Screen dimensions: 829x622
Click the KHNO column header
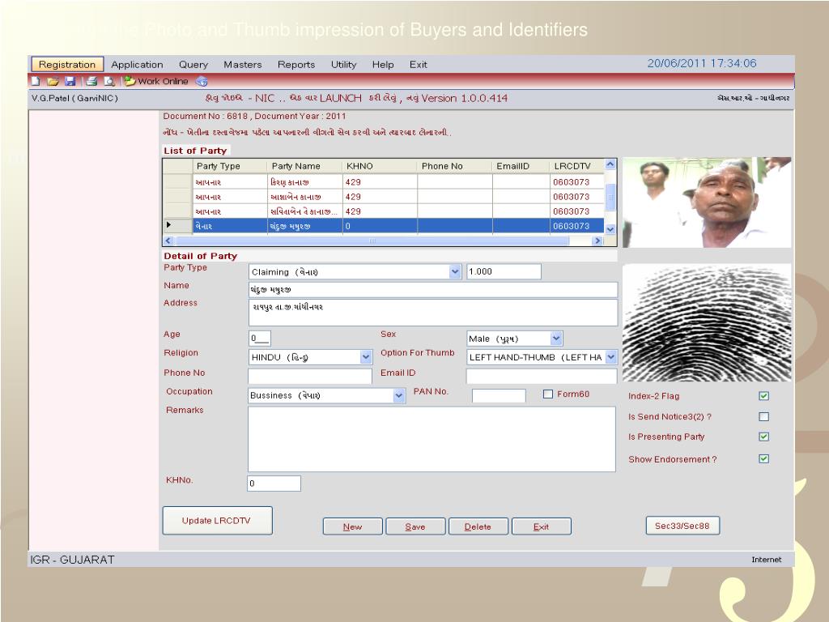point(380,166)
